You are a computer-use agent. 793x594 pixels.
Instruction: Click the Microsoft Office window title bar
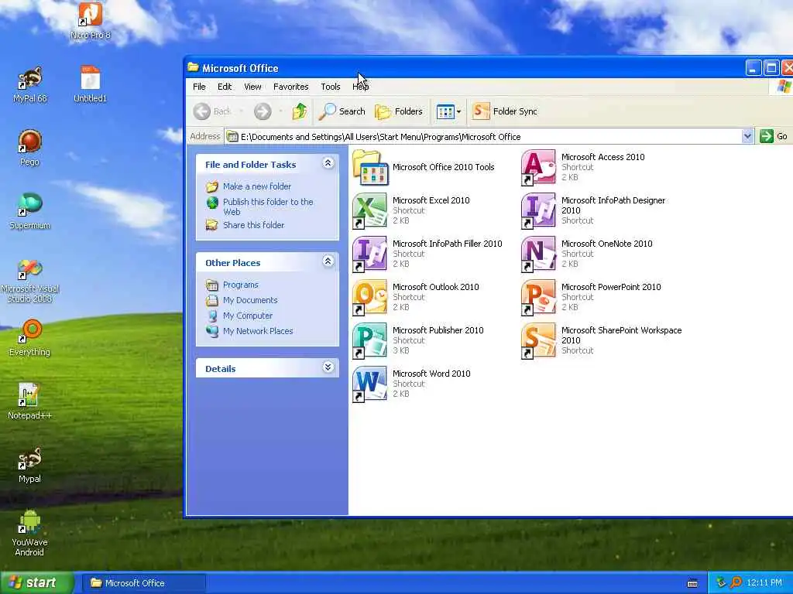465,68
